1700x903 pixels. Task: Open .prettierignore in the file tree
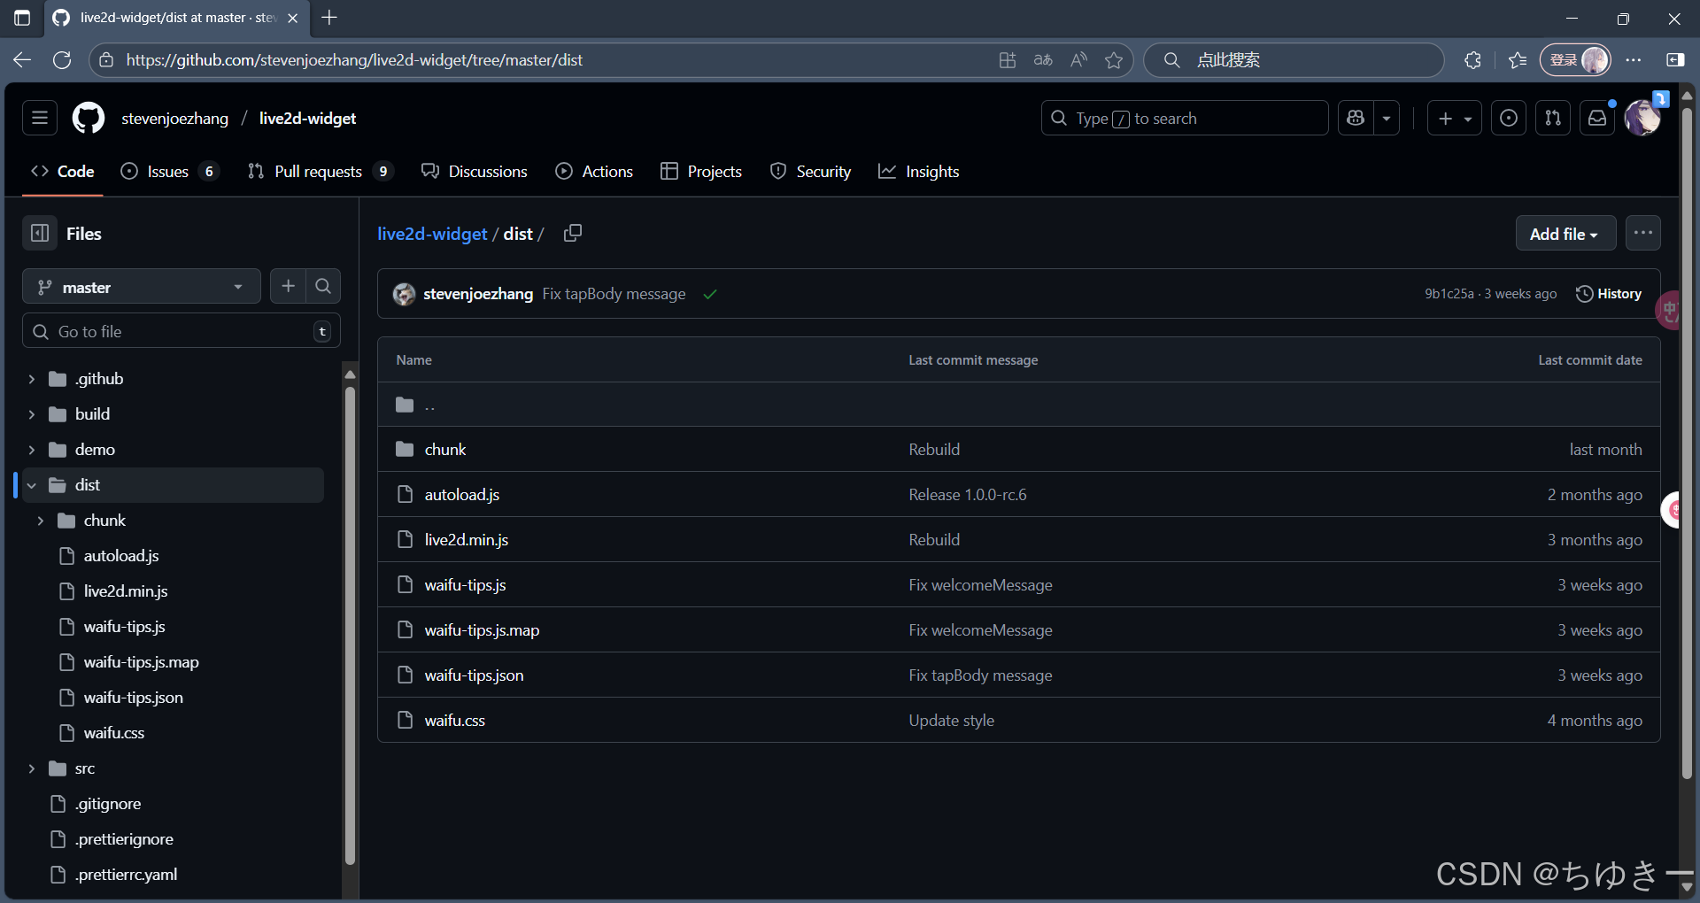pyautogui.click(x=124, y=839)
